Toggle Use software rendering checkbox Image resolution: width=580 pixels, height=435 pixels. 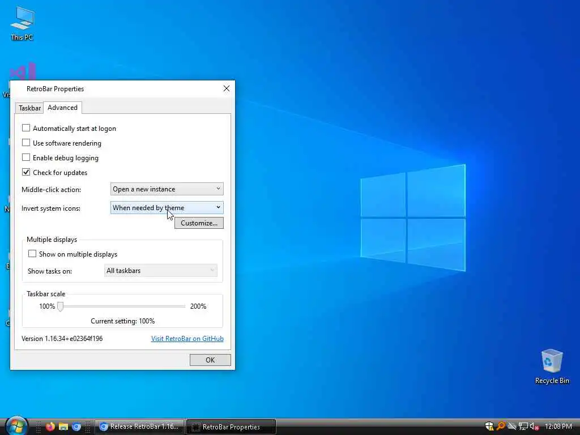point(26,143)
